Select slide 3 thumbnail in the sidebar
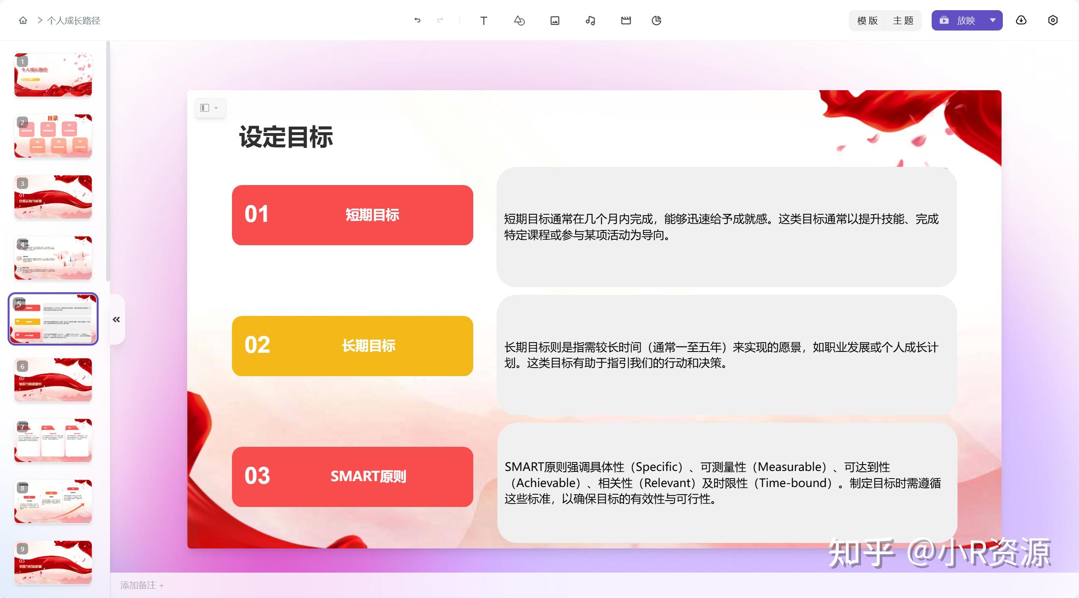This screenshot has width=1079, height=598. [x=53, y=197]
